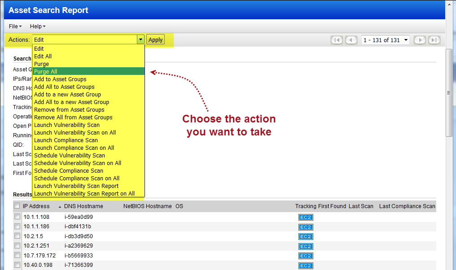Screen dimensions: 456x270
Task: Open the Actions dropdown arrow
Action: [140, 40]
